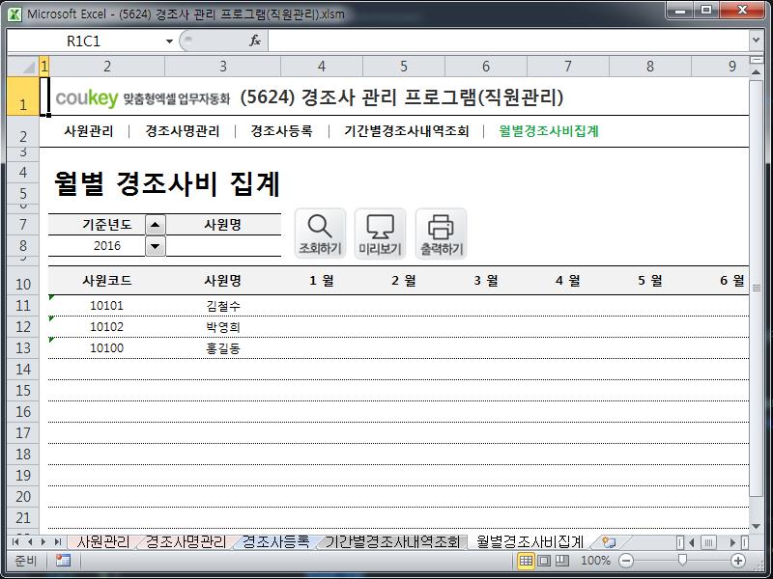Click the 1 월 column header cell
The height and width of the screenshot is (579, 773).
(322, 281)
